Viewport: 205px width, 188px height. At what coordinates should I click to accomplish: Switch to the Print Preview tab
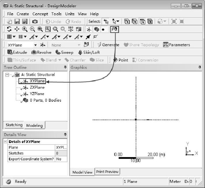[x=107, y=172]
